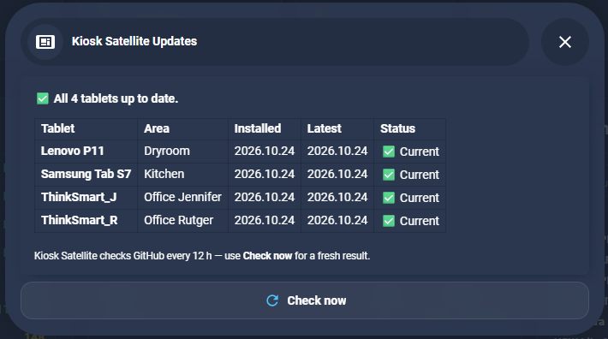Click the Kiosk Satellite Updates title text
This screenshot has height=339, width=608.
(x=134, y=41)
